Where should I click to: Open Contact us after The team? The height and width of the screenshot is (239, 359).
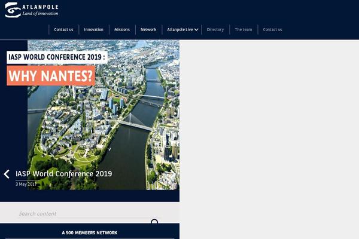pos(272,29)
